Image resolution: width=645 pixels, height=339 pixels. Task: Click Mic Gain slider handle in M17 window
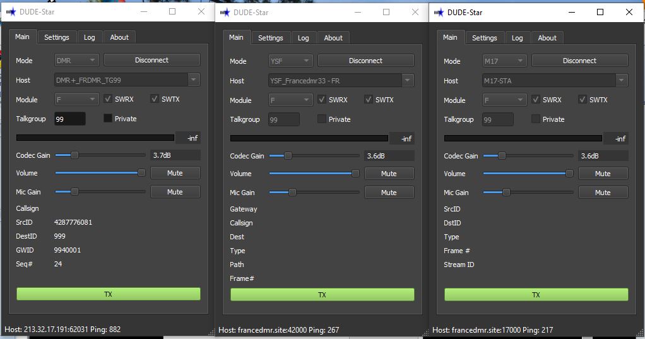tap(506, 192)
